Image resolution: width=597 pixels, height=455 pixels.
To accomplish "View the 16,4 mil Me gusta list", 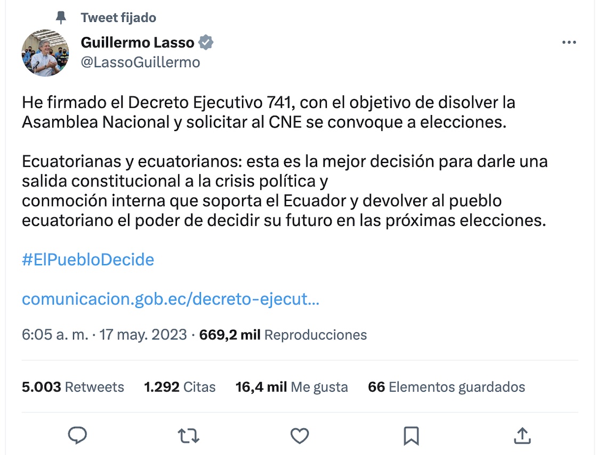I will (x=292, y=387).
